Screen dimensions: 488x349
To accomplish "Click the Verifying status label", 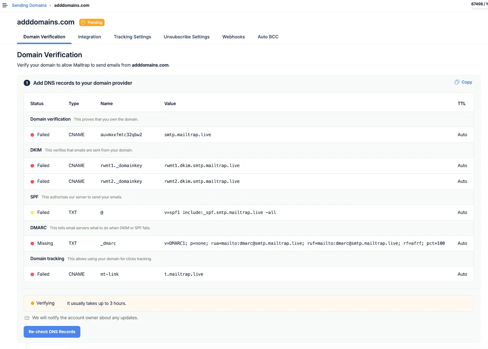I will pos(46,303).
